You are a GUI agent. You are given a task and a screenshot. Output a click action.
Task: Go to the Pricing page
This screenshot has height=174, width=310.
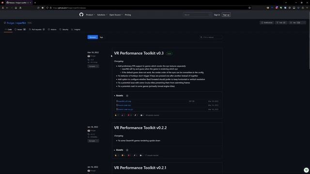(x=128, y=15)
